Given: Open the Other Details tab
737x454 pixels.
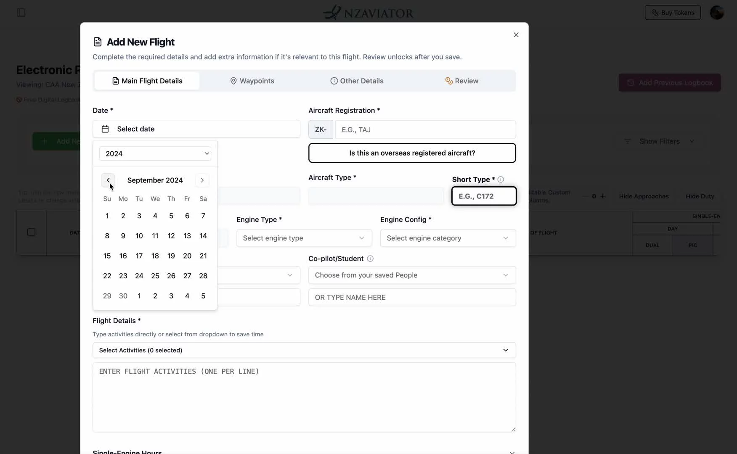Looking at the screenshot, I should click(x=357, y=81).
